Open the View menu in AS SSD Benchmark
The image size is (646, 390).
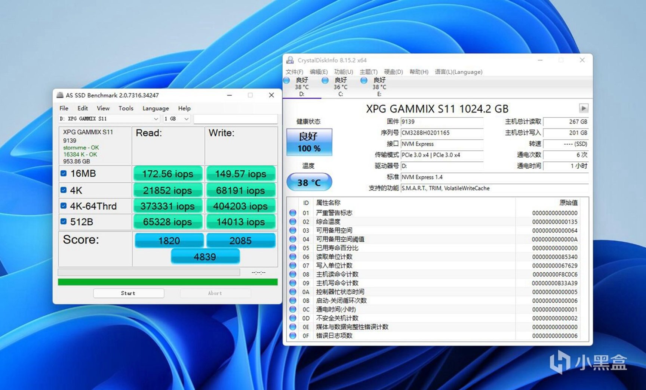103,108
